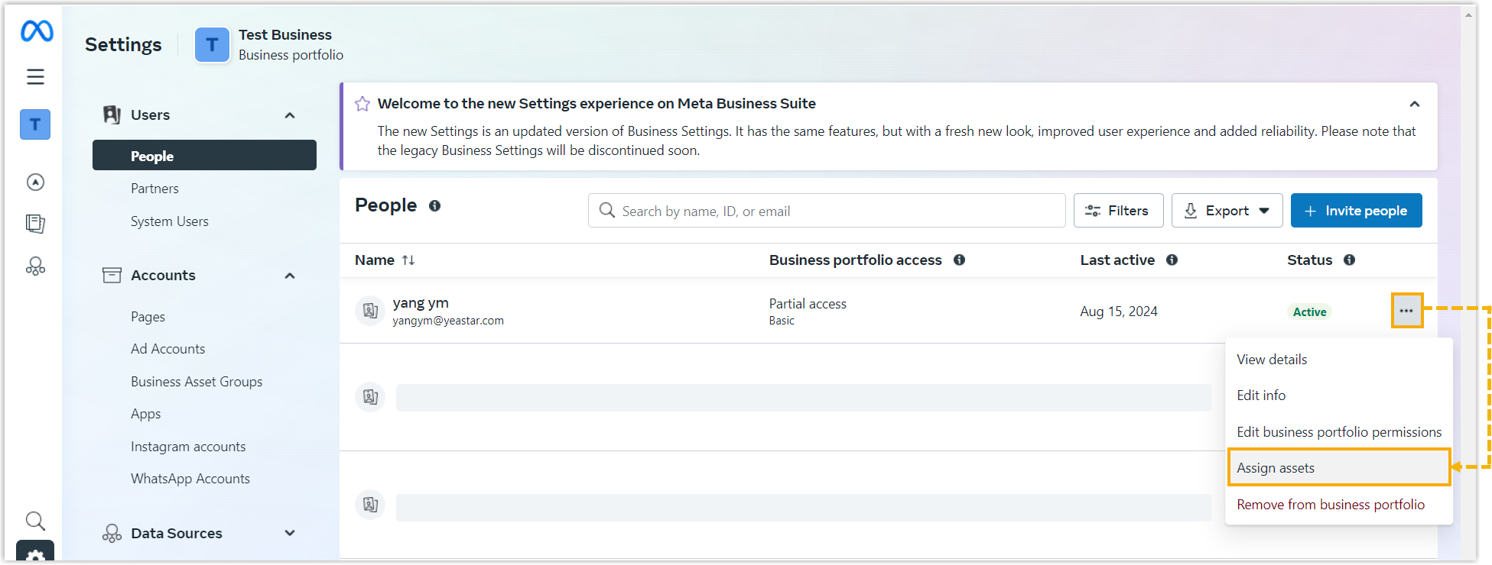The image size is (1492, 565).
Task: Click the search magnifier in left rail
Action: click(x=35, y=521)
